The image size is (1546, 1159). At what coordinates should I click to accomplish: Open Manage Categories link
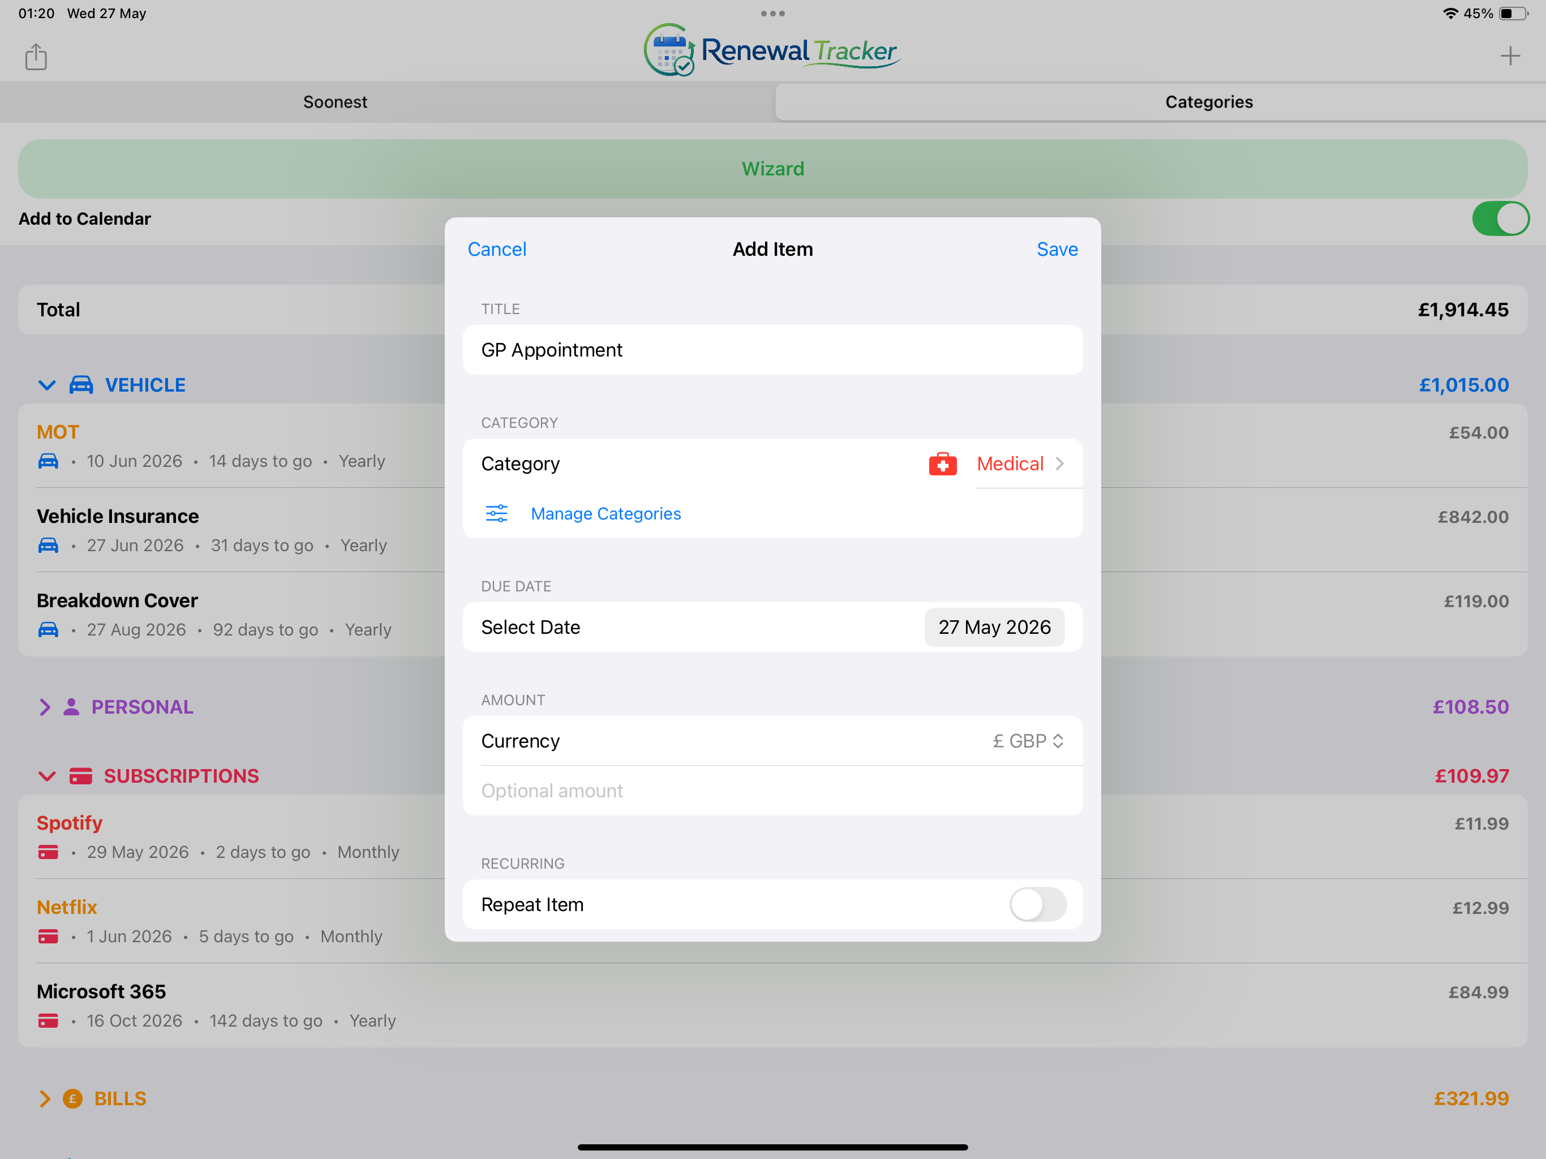point(605,514)
